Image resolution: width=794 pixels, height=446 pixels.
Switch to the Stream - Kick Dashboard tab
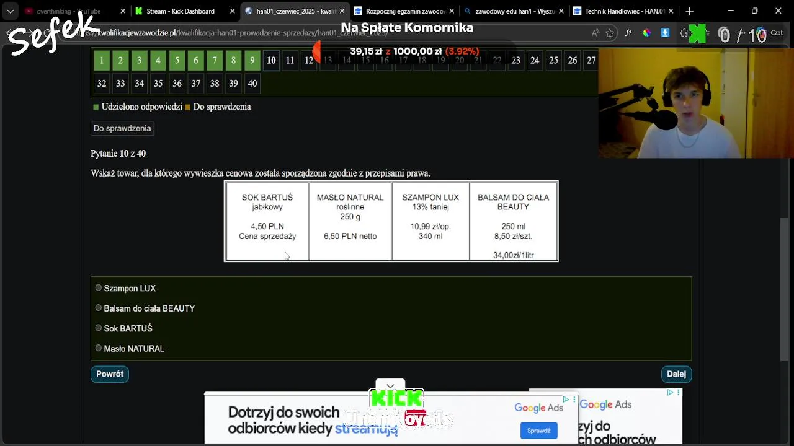click(185, 11)
